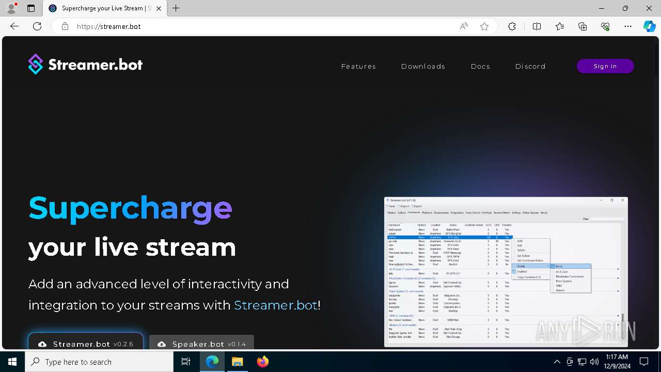The image size is (661, 372).
Task: Go back with the back arrow
Action: [14, 26]
